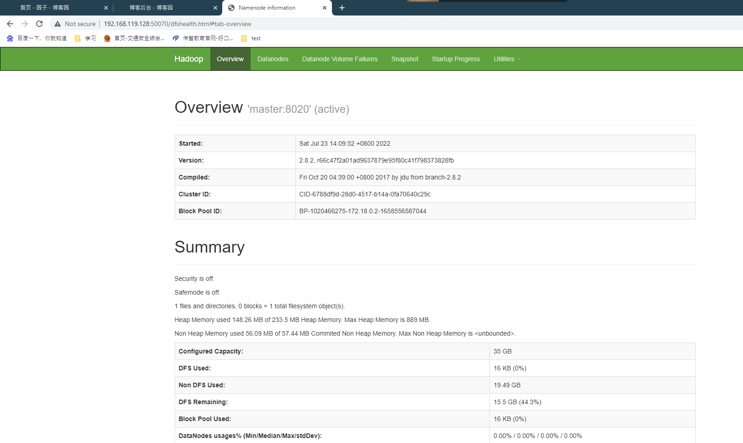Close the 博客后台 - 博客园 tab

click(215, 8)
